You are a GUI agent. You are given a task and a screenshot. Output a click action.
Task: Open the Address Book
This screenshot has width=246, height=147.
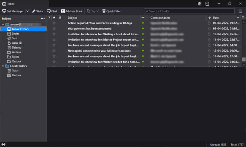point(72,11)
